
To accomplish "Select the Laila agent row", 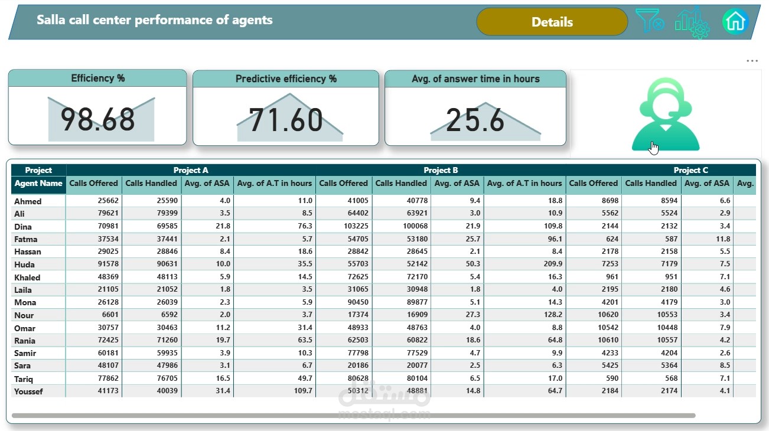I will pyautogui.click(x=383, y=289).
